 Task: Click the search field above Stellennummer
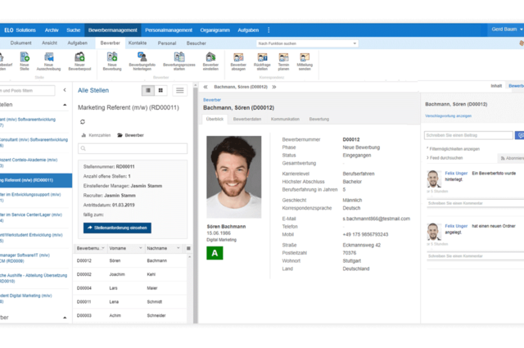[x=133, y=148]
